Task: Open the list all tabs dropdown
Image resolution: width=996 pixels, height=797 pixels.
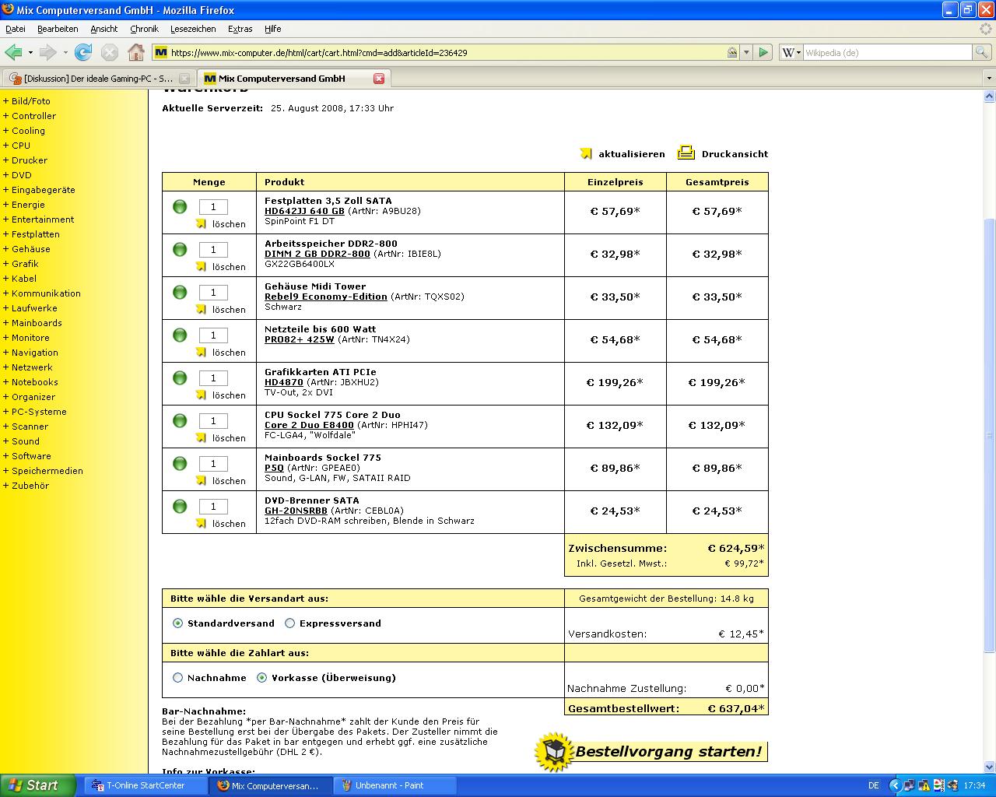Action: coord(989,79)
